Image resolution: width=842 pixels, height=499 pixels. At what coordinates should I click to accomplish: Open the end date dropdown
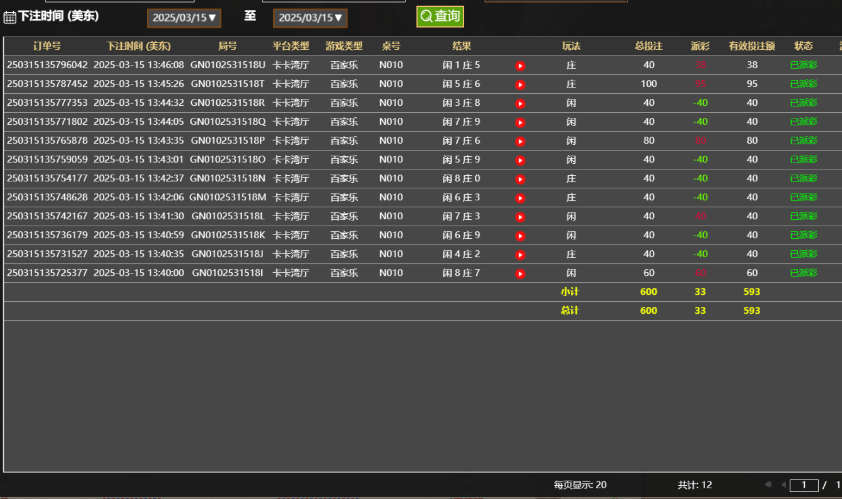pyautogui.click(x=310, y=18)
